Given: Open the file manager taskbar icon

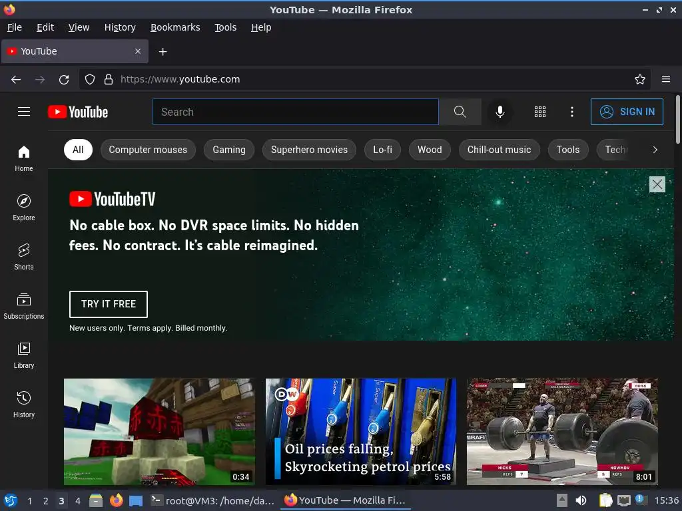Looking at the screenshot, I should click(96, 500).
